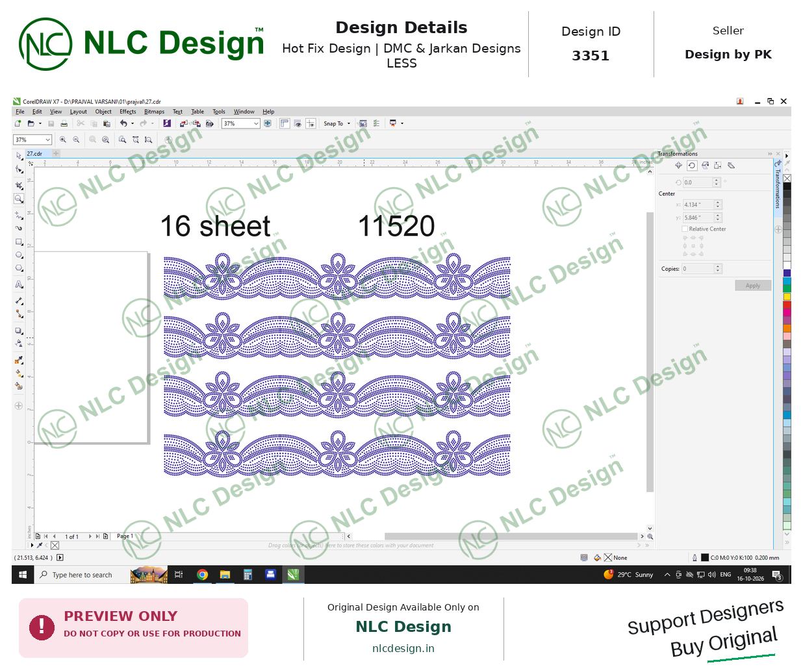Click the Full-screen preview icon

coord(268,123)
